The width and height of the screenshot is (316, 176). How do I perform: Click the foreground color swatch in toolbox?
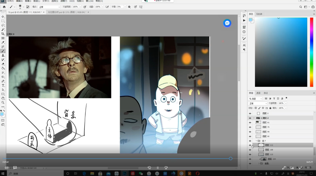coord(2,114)
